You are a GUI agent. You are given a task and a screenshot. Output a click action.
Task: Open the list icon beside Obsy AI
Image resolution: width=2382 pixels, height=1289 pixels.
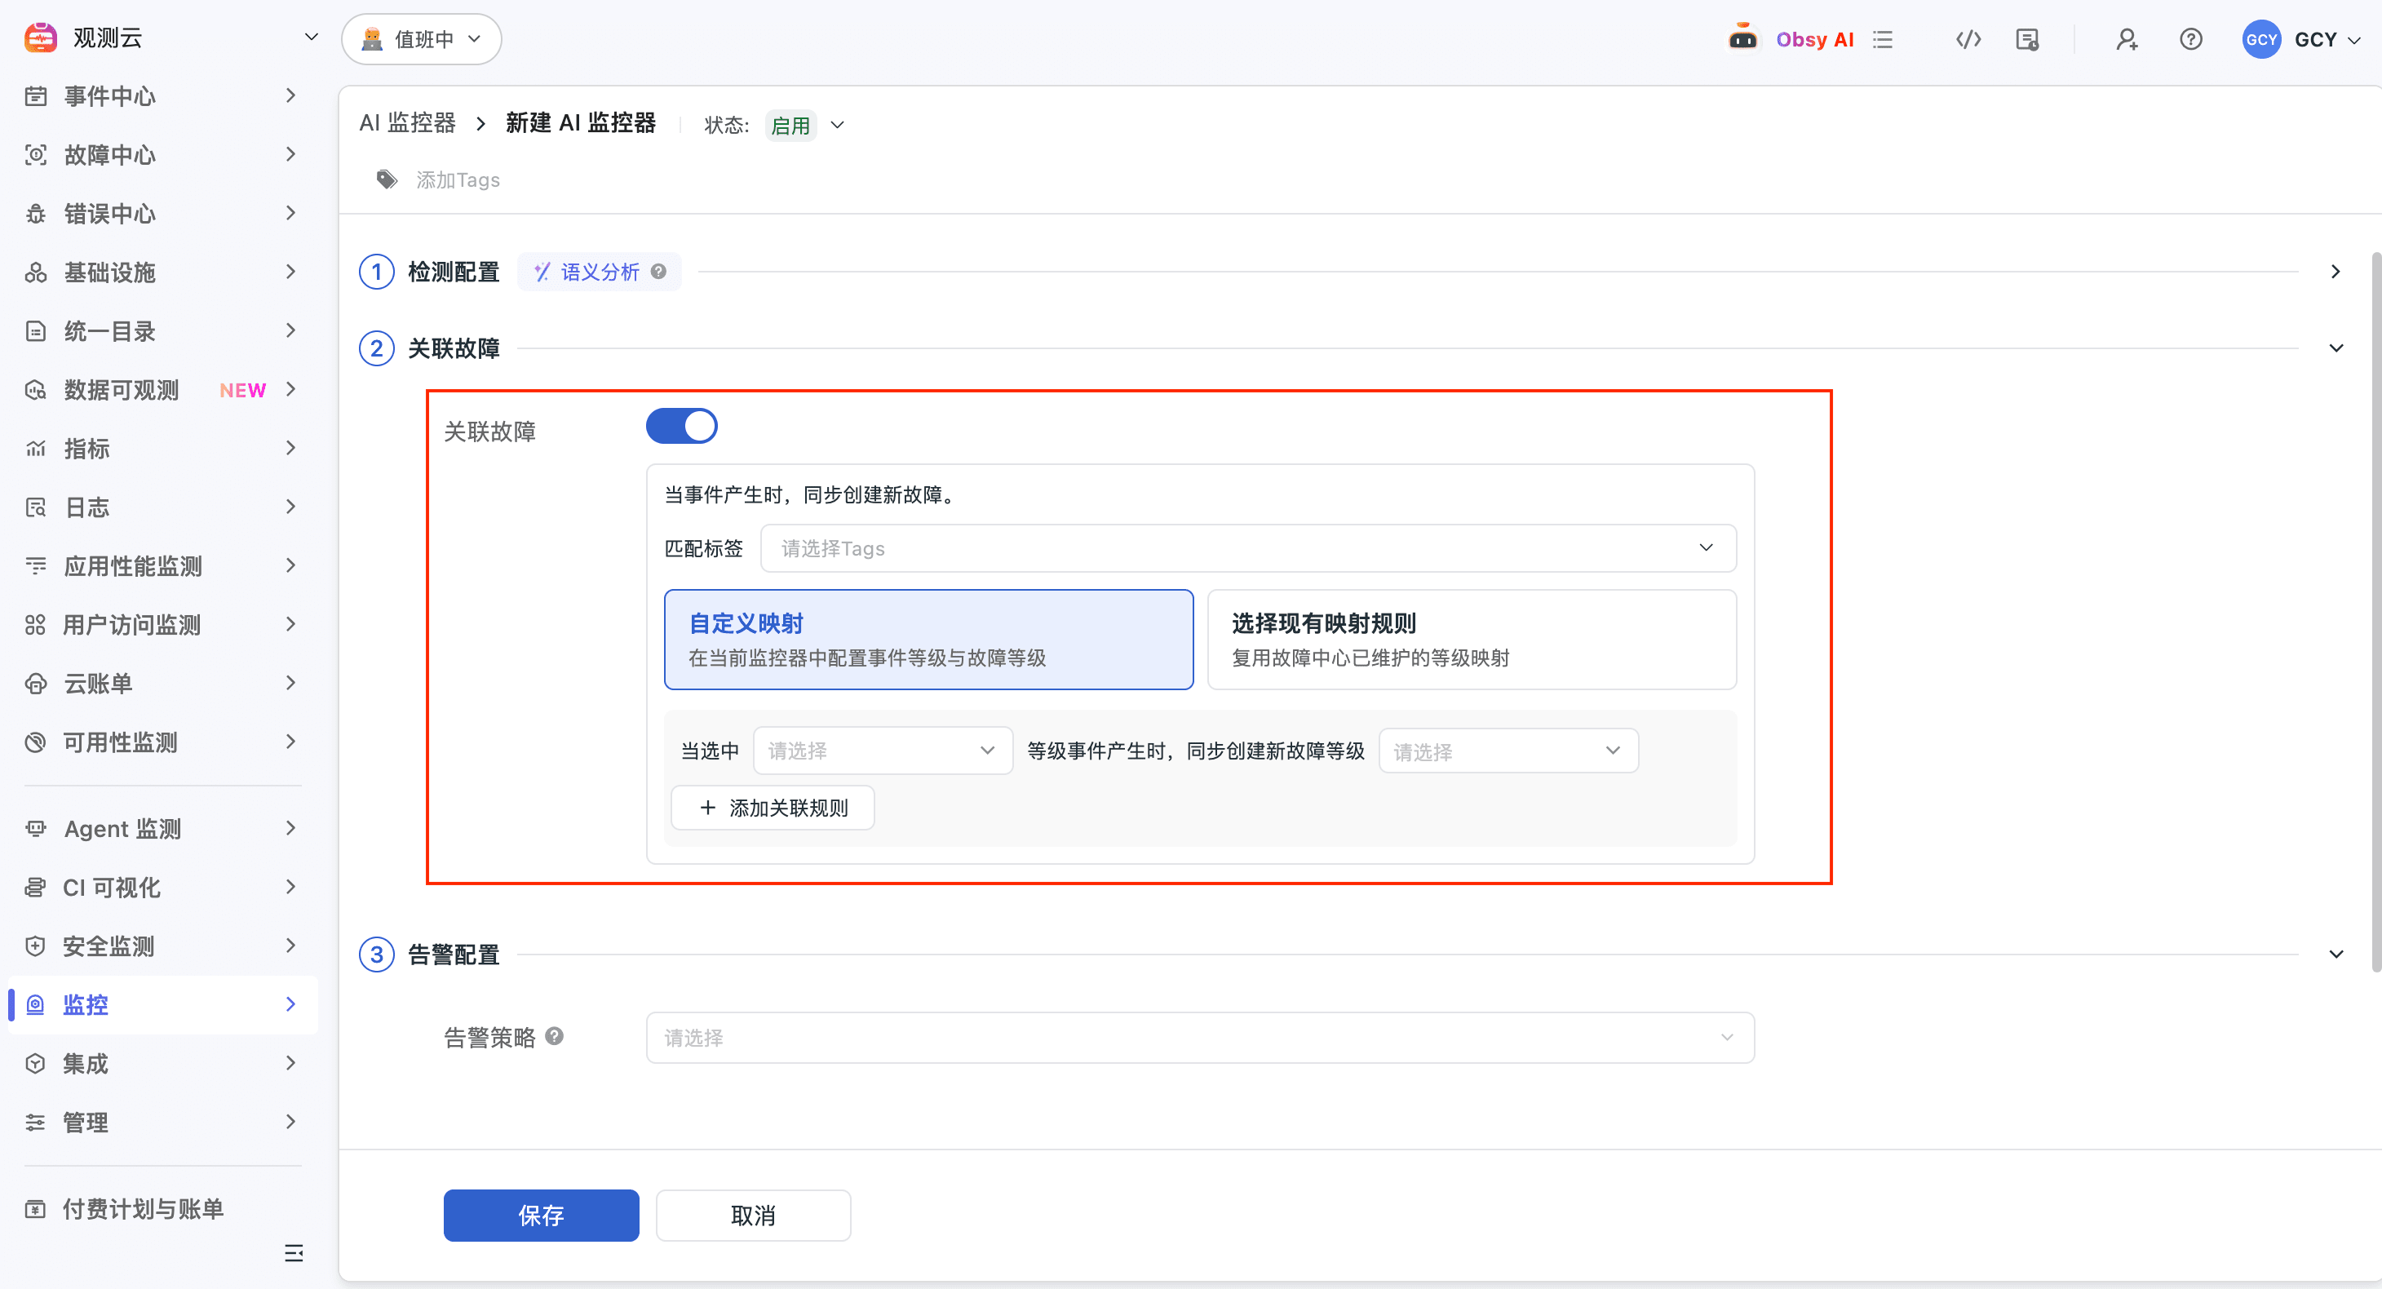[x=1883, y=40]
